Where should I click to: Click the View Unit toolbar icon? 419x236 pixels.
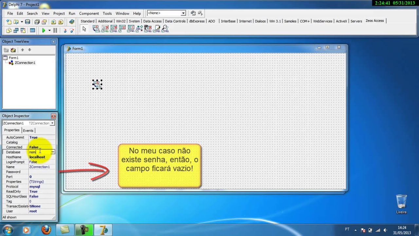9,30
